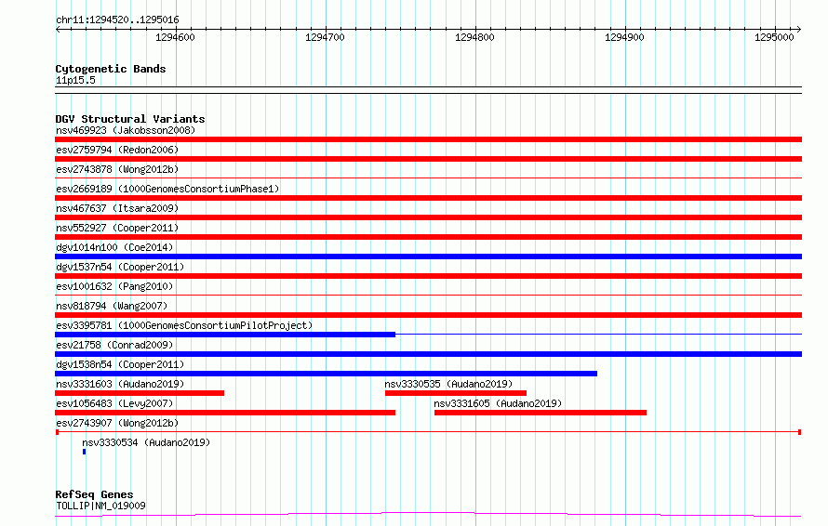Click the red bar for nsv552927

[428, 237]
